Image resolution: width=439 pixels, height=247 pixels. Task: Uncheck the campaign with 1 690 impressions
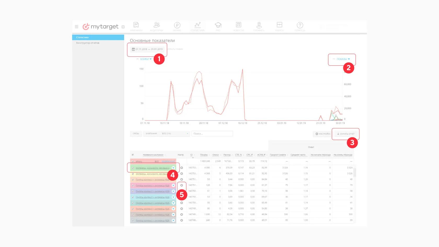pyautogui.click(x=133, y=215)
